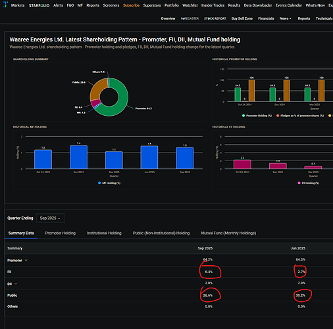Toggle FII Holding (%) legend item
333x329 pixels.
309,183
